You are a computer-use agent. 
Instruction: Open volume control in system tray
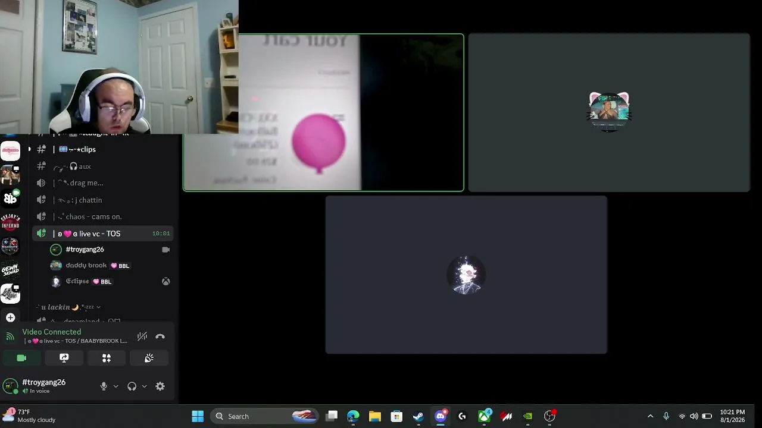[x=694, y=416]
